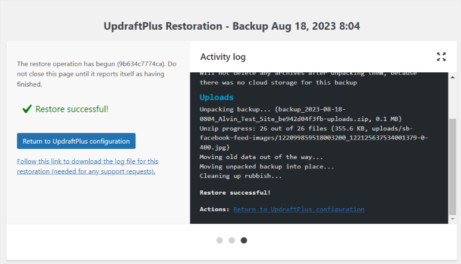Expand the Activity log to fullscreen
461x264 pixels.
point(441,57)
